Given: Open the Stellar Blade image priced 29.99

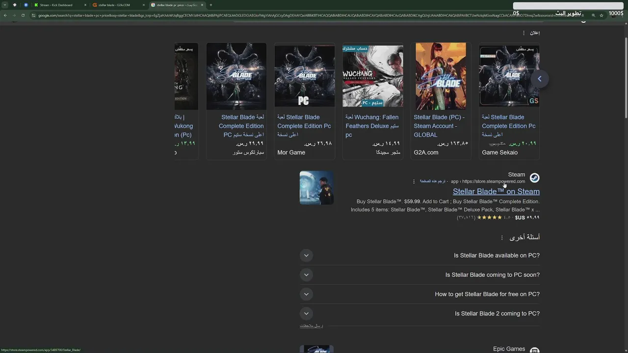Looking at the screenshot, I should (x=236, y=76).
